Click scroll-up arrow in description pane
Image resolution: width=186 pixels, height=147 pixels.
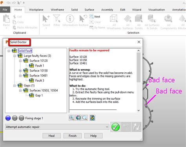click(139, 50)
